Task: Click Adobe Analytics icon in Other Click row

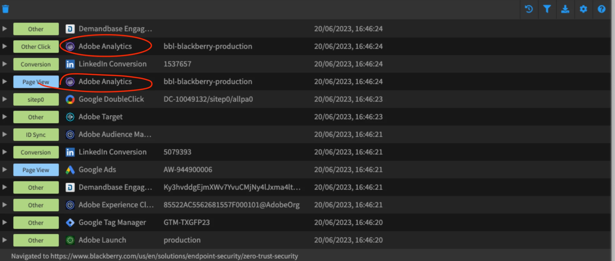Action: [70, 46]
